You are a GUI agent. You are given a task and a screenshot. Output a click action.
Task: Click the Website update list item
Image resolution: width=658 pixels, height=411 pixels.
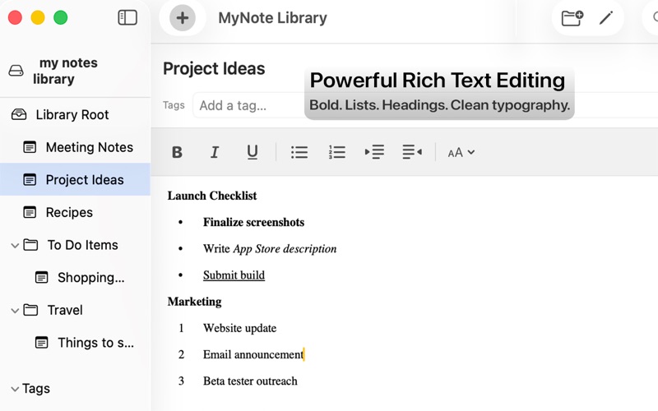tap(239, 328)
